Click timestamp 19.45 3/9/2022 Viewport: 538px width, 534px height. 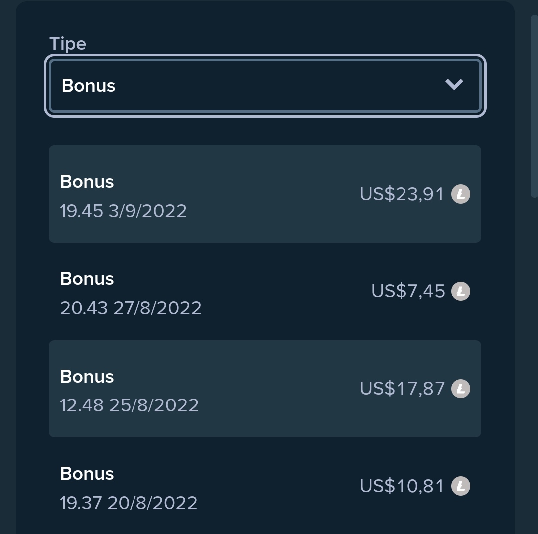coord(123,211)
